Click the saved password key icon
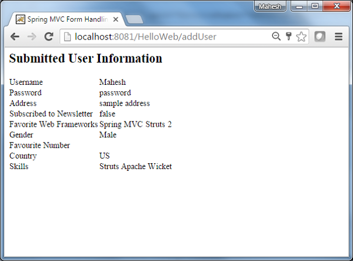353x261 pixels. click(x=288, y=37)
